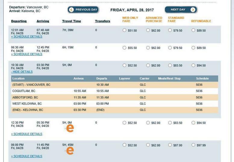Viewport: 234px width, 162px height.
Task: Choose $94.50 refundable fare for 12:30 PM
Action: point(193,123)
